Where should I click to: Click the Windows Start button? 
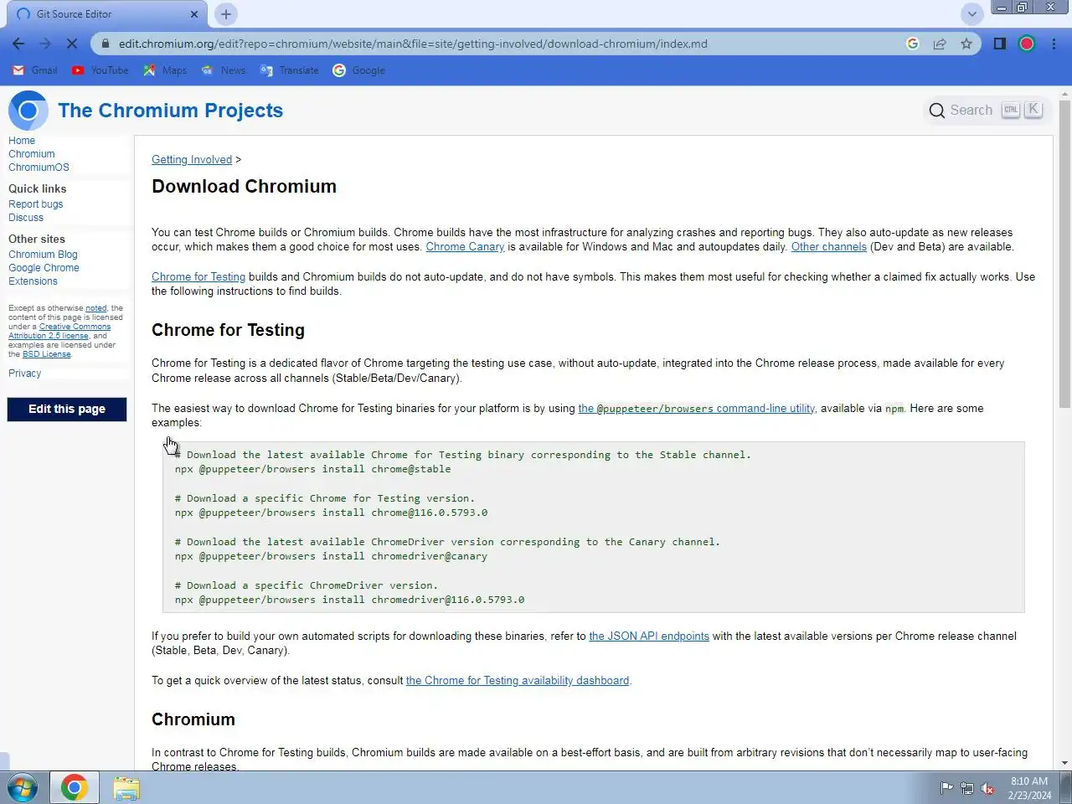coord(23,788)
